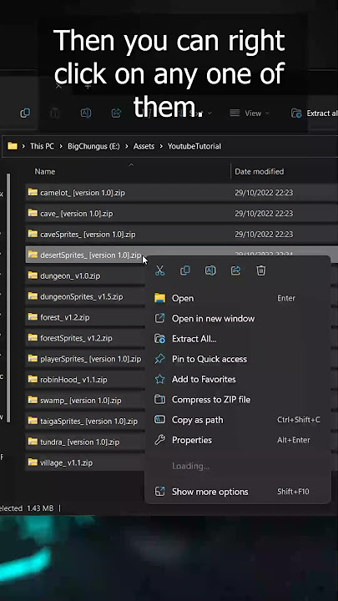Expand chevron after This PC breadcrumb
Viewport: 338px width, 601px height.
pos(61,146)
